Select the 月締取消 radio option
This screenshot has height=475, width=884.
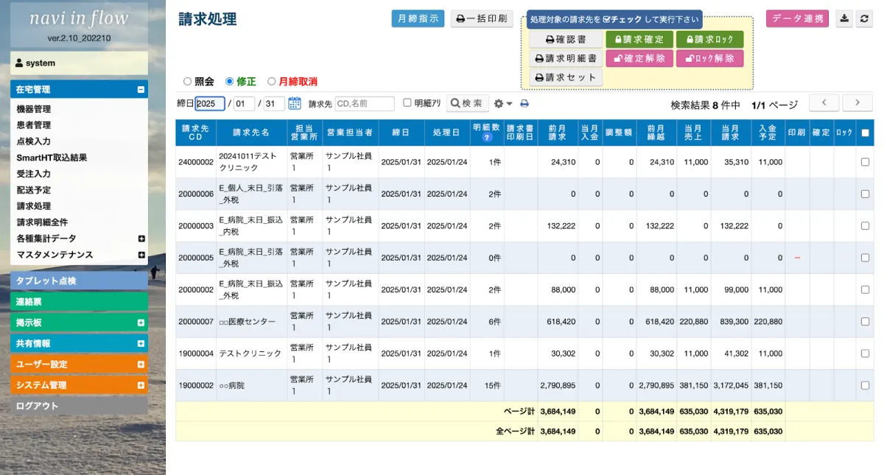coord(272,82)
